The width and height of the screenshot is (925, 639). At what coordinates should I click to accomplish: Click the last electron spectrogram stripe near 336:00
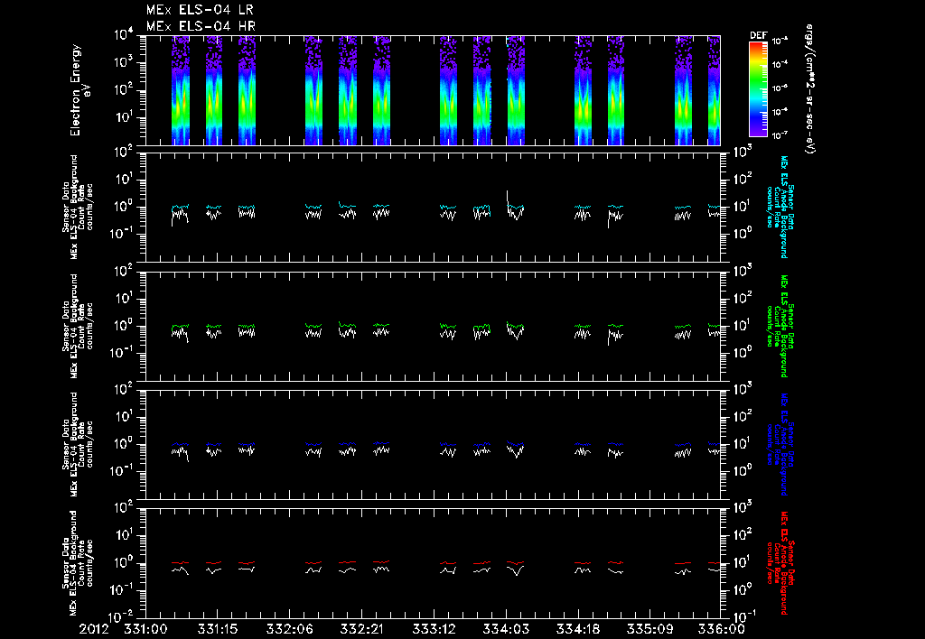(x=714, y=90)
